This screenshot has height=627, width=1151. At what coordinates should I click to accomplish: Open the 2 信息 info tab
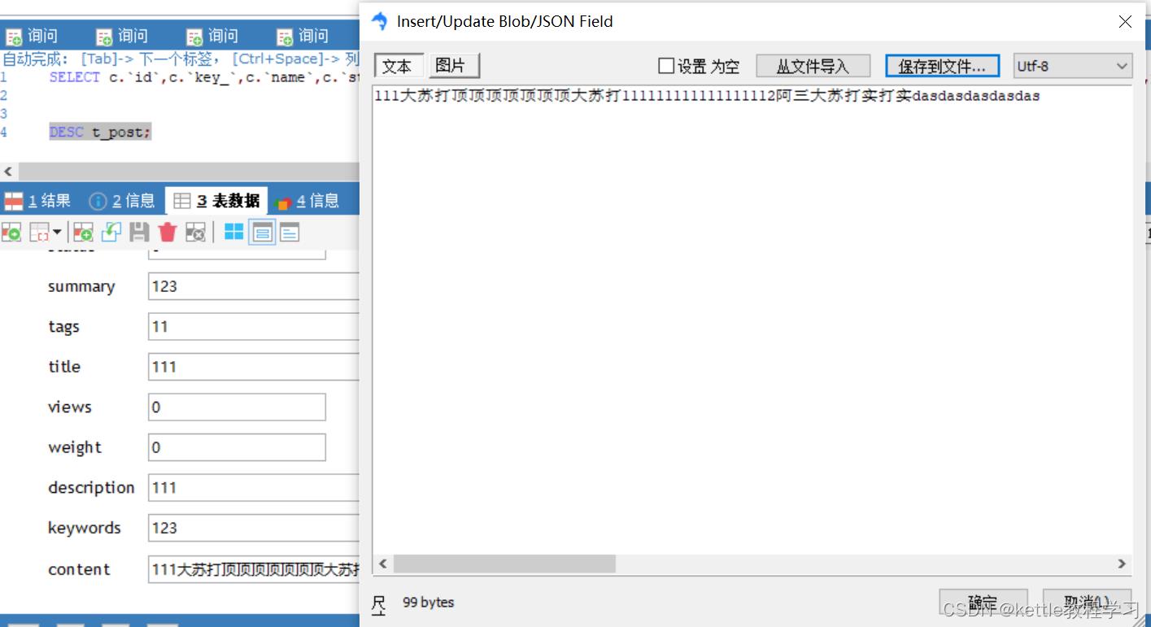coord(122,201)
